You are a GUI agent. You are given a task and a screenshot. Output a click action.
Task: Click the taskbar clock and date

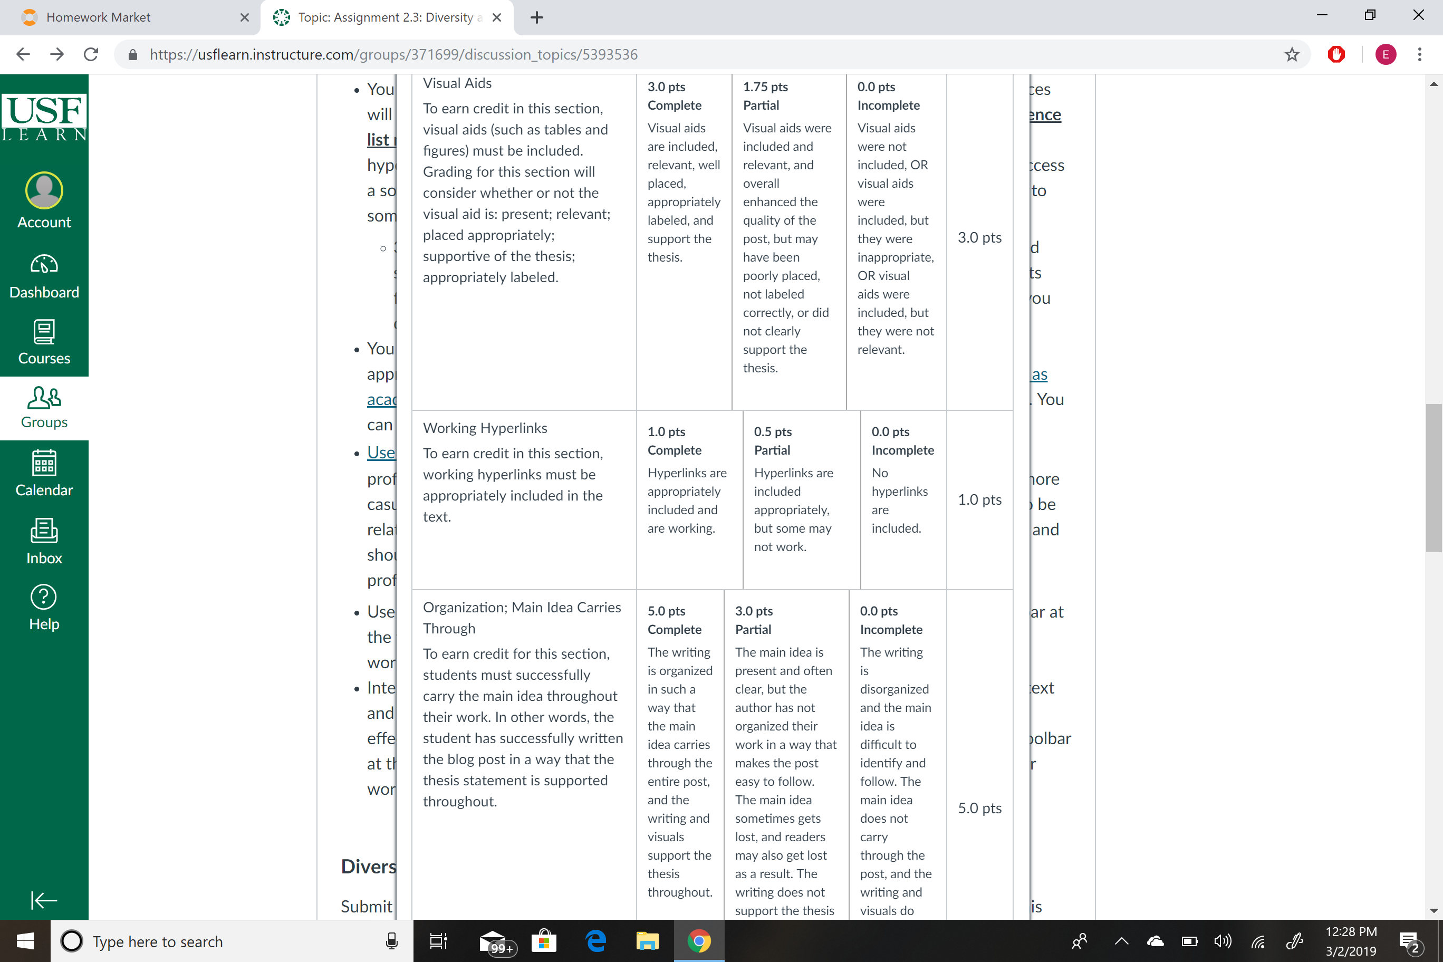click(1351, 941)
